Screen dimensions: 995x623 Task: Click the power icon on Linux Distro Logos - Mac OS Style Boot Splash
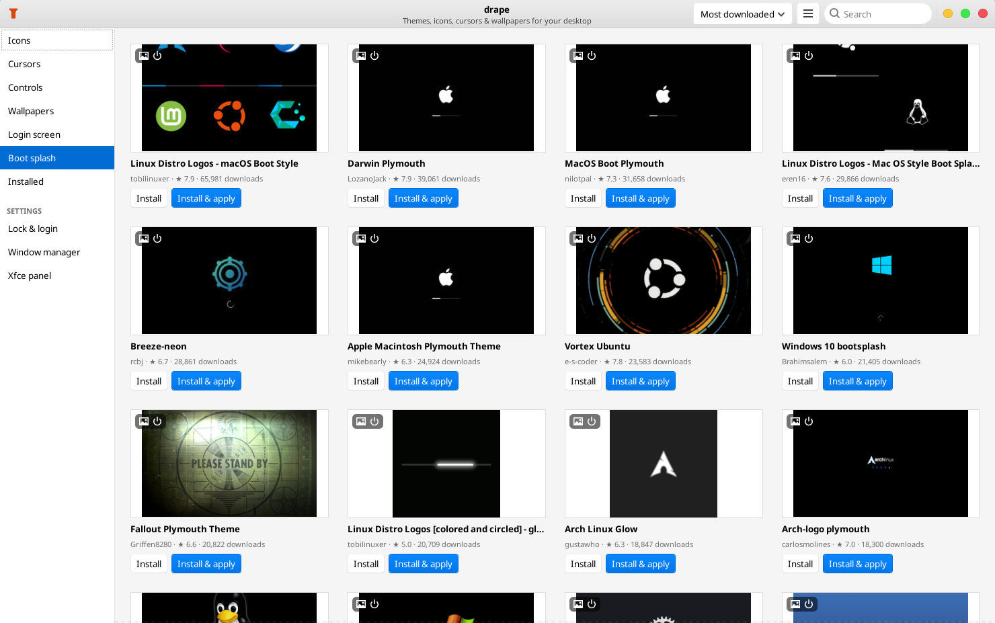[x=809, y=56]
